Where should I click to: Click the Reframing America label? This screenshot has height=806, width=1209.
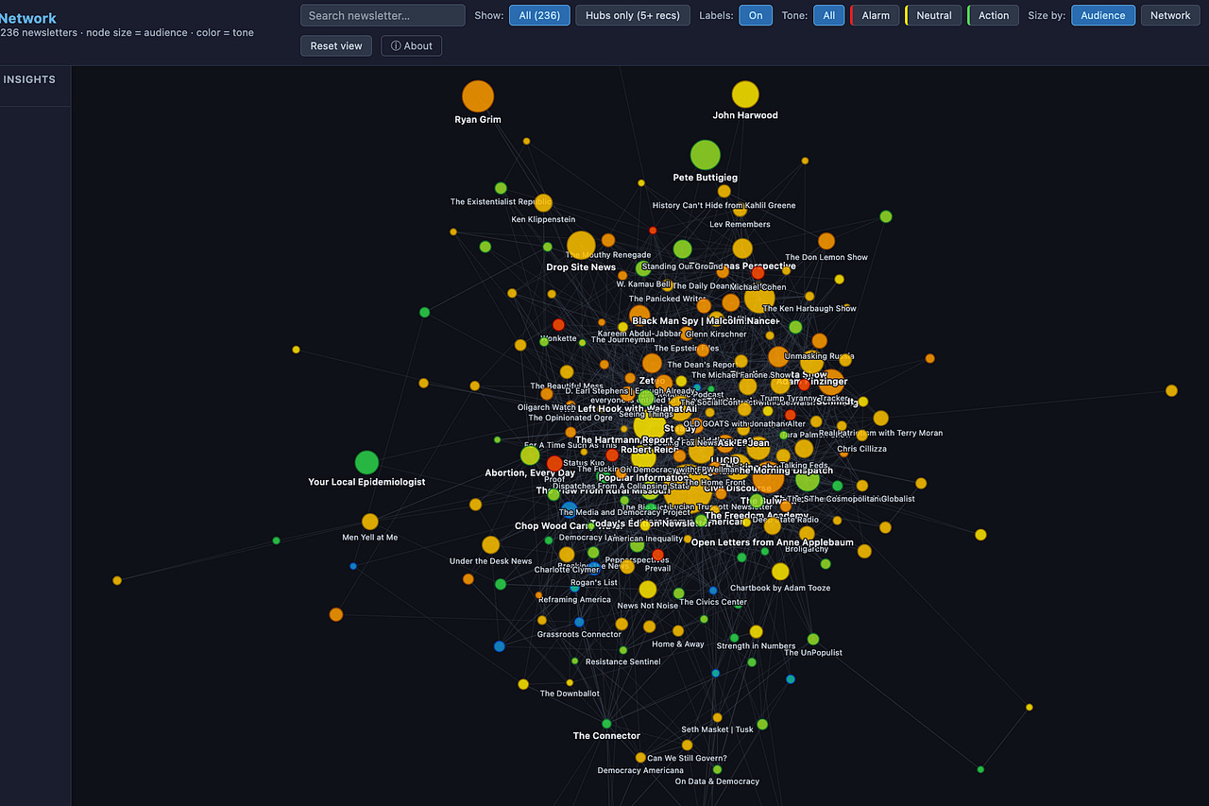pyautogui.click(x=574, y=599)
